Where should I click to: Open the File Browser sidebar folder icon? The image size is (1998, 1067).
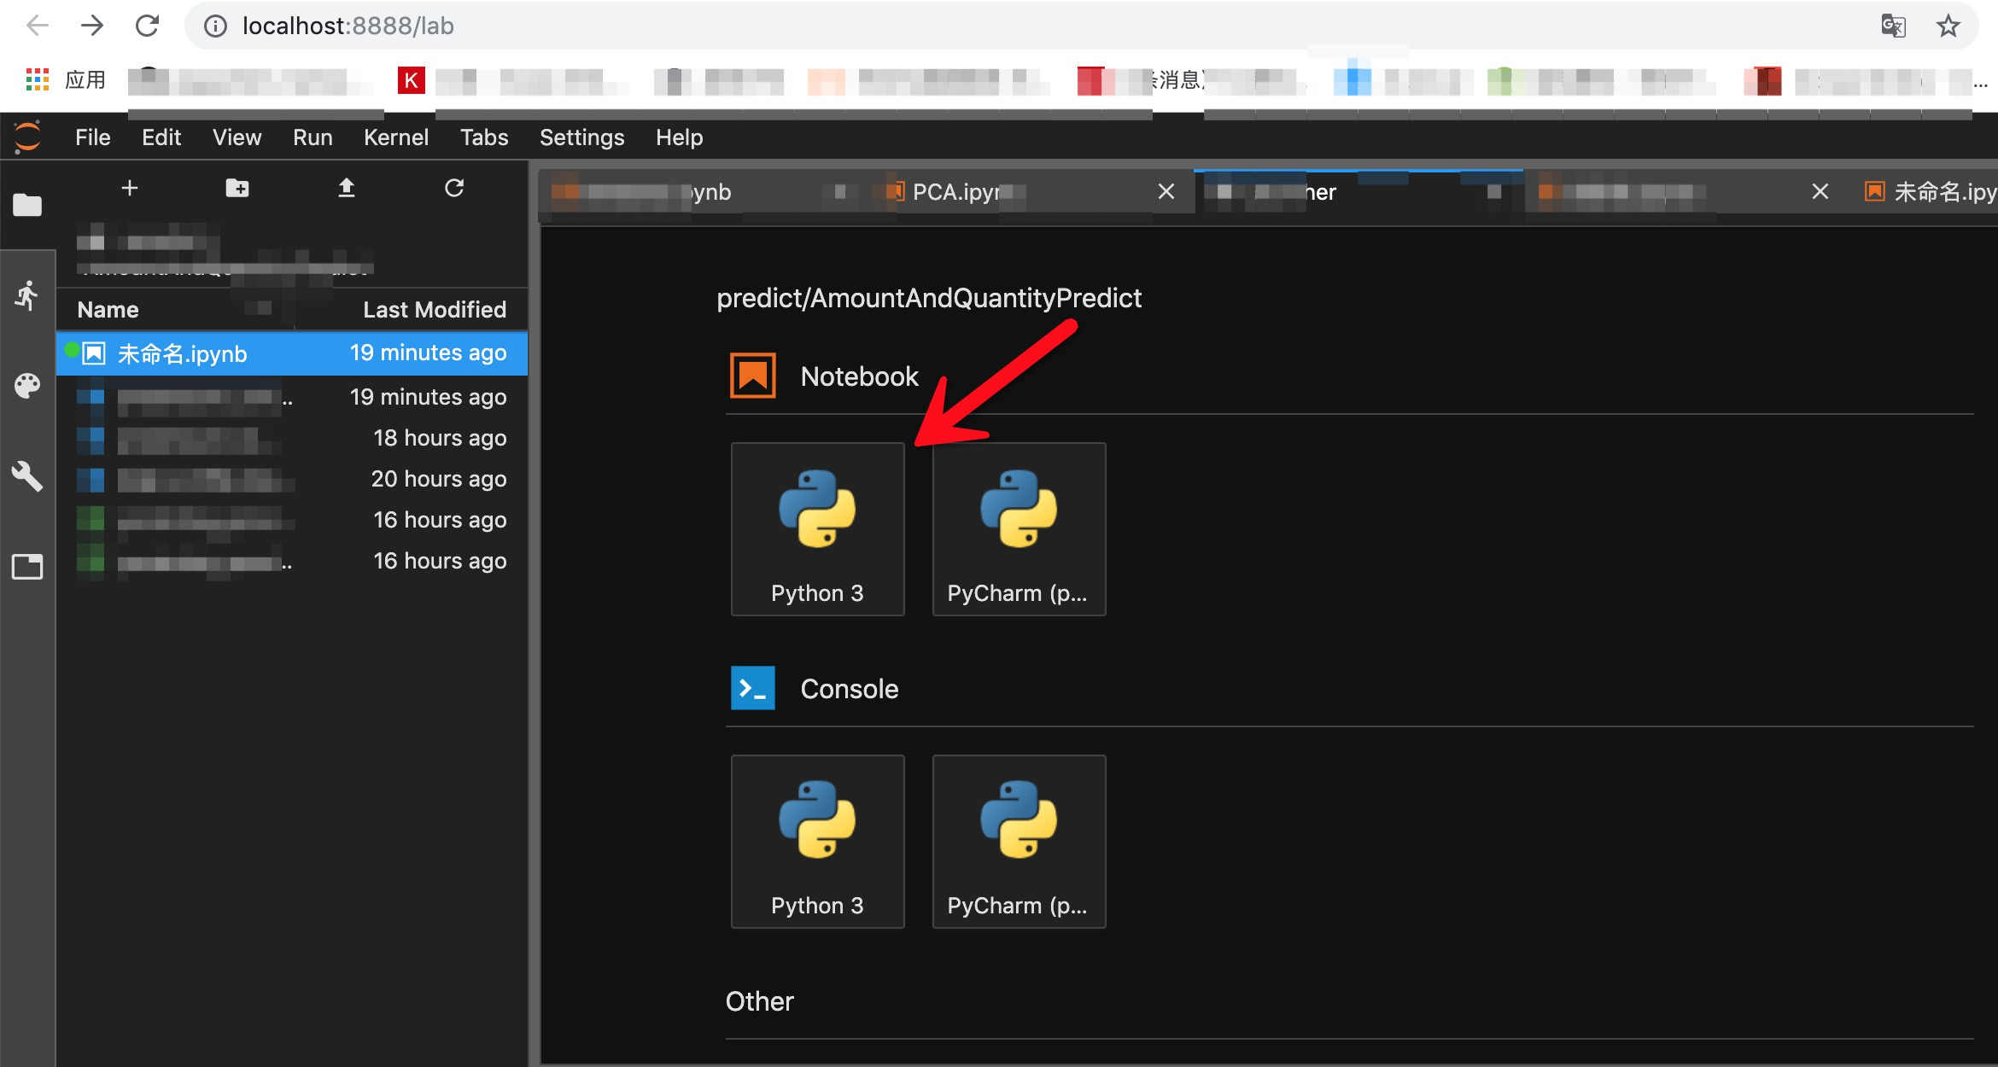(x=27, y=205)
